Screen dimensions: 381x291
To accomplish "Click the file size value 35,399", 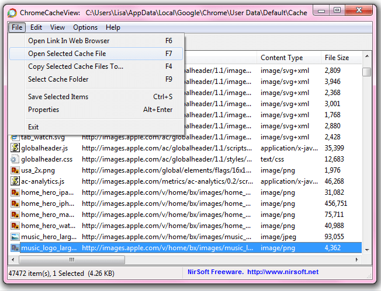I will point(334,148).
